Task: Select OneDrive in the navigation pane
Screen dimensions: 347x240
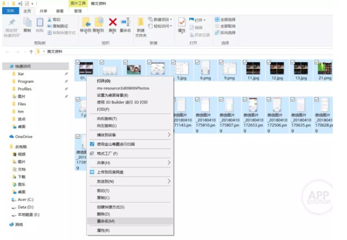Action: click(24, 137)
